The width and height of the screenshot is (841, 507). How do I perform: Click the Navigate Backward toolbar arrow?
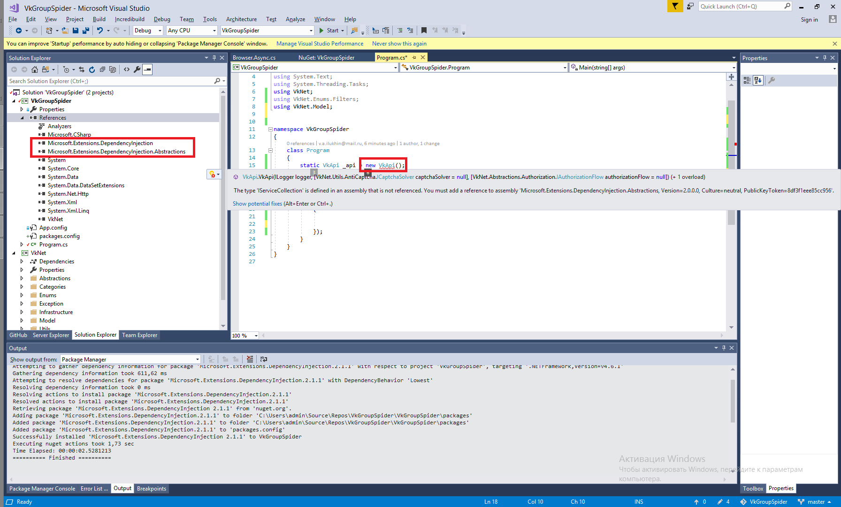[18, 31]
